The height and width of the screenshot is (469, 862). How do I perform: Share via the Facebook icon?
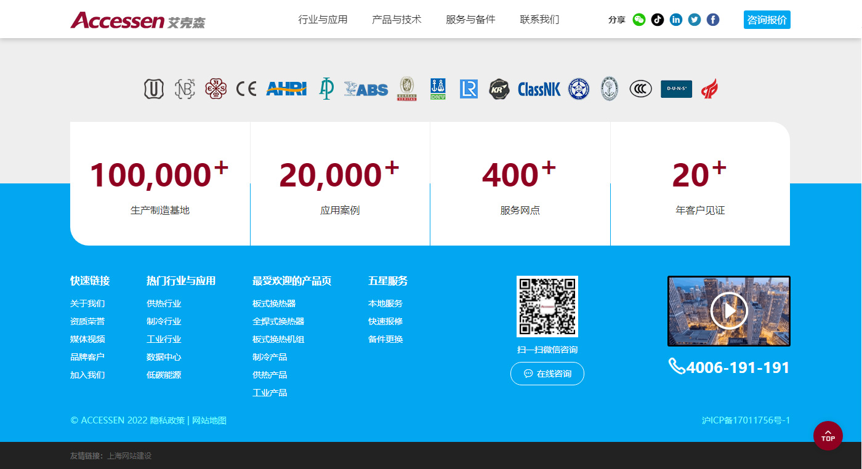point(713,20)
